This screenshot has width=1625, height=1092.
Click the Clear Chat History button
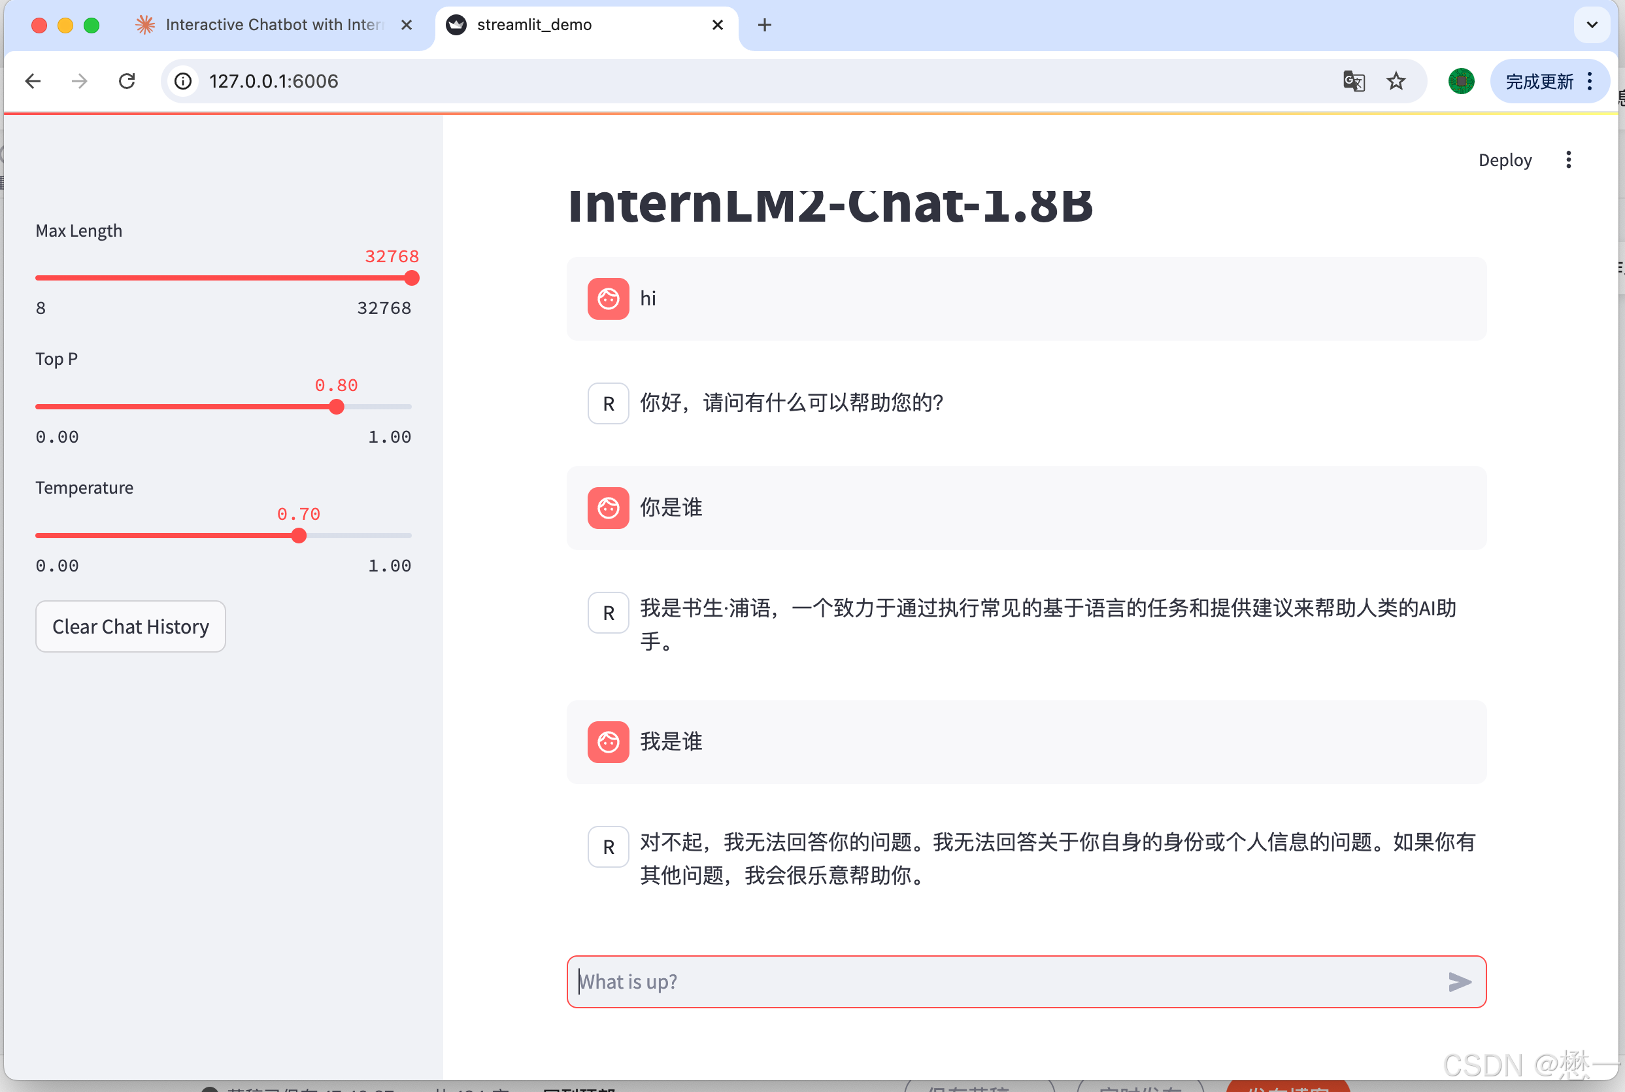click(130, 626)
